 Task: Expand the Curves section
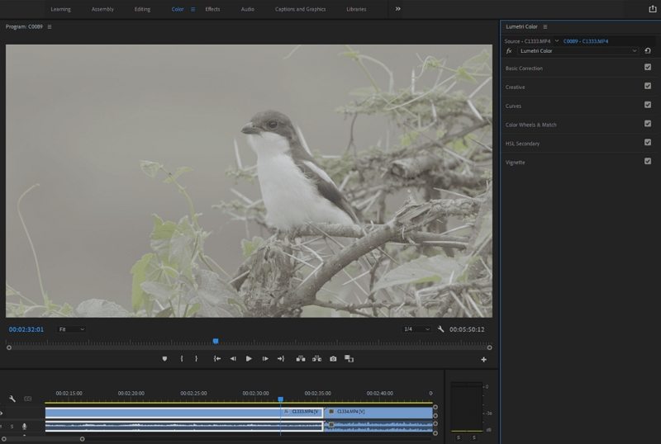[x=513, y=106]
